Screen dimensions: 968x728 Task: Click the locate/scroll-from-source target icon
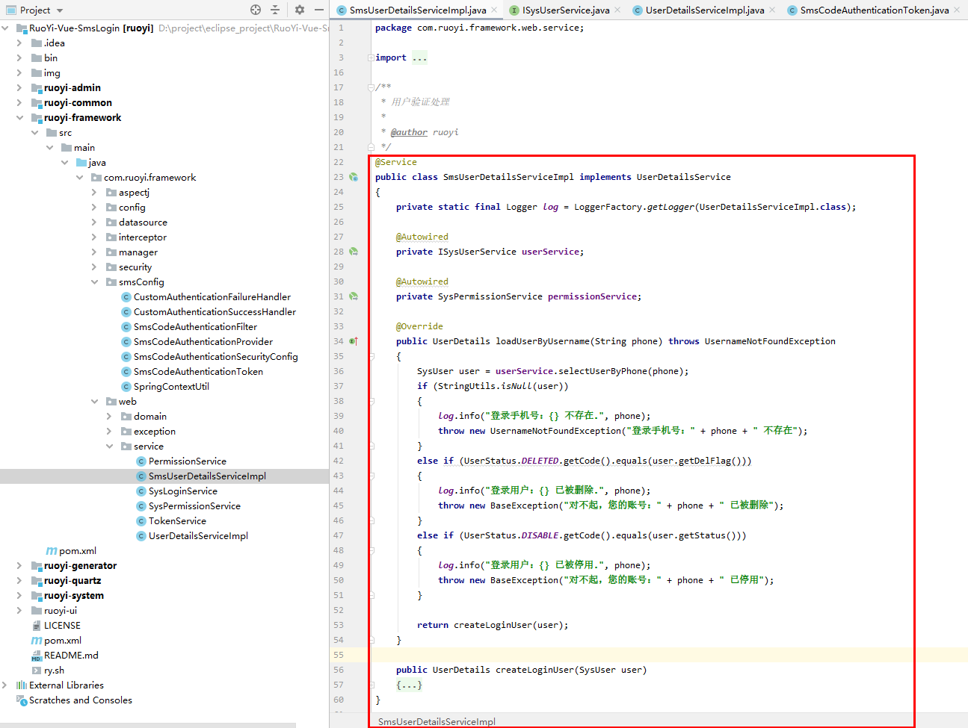pyautogui.click(x=256, y=10)
